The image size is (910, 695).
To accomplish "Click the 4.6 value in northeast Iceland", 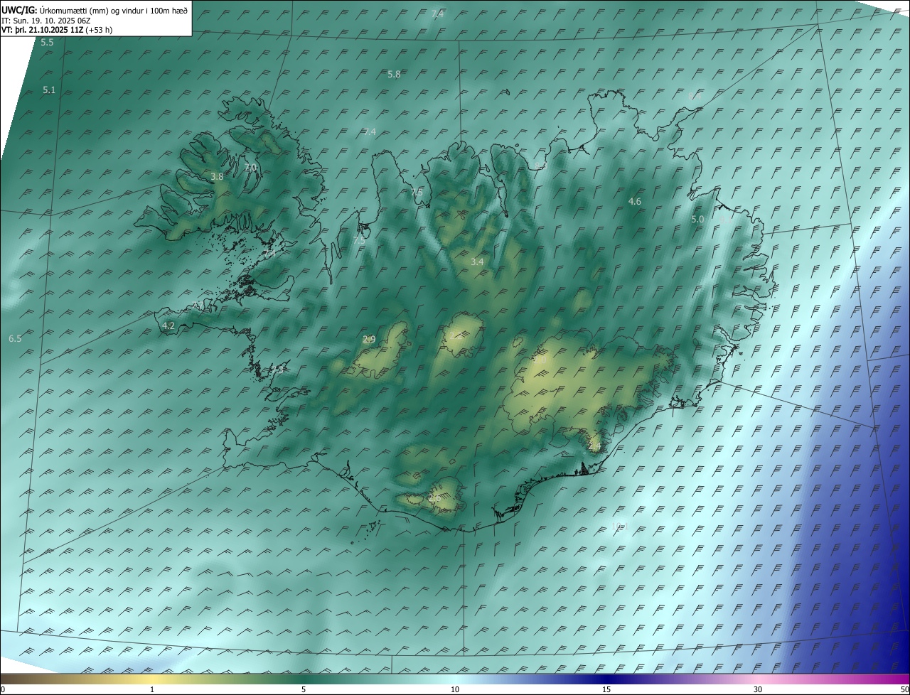I will [635, 202].
